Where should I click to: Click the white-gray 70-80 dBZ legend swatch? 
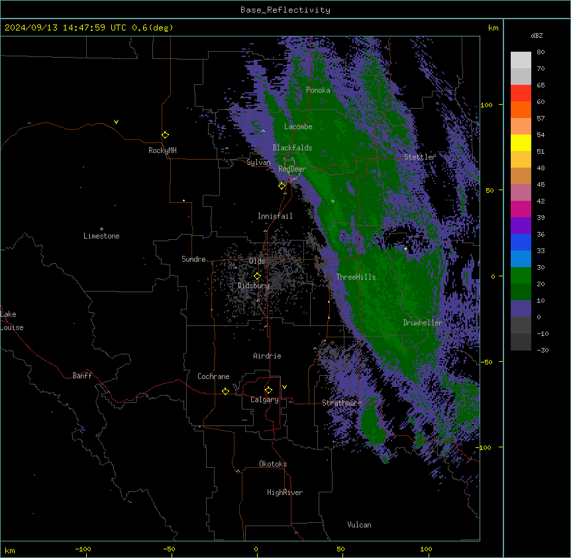pos(521,60)
